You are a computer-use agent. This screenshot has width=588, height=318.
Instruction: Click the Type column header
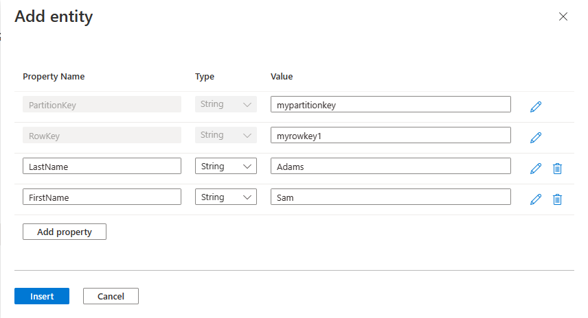pyautogui.click(x=205, y=77)
